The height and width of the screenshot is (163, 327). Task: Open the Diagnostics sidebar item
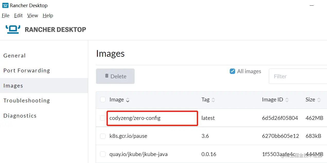pos(20,116)
